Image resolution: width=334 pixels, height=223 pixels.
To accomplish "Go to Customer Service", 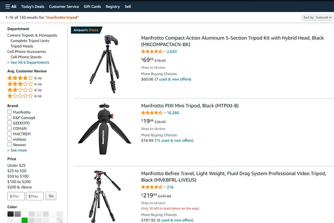I will (x=64, y=7).
